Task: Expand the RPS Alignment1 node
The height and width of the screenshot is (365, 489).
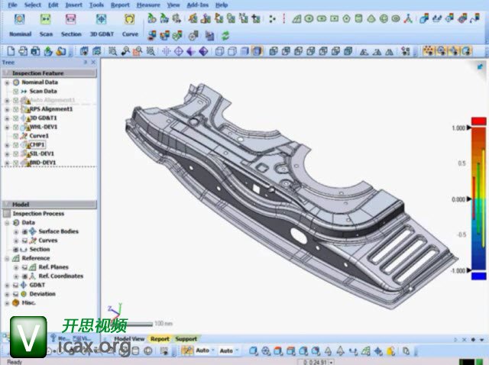Action: pos(7,109)
